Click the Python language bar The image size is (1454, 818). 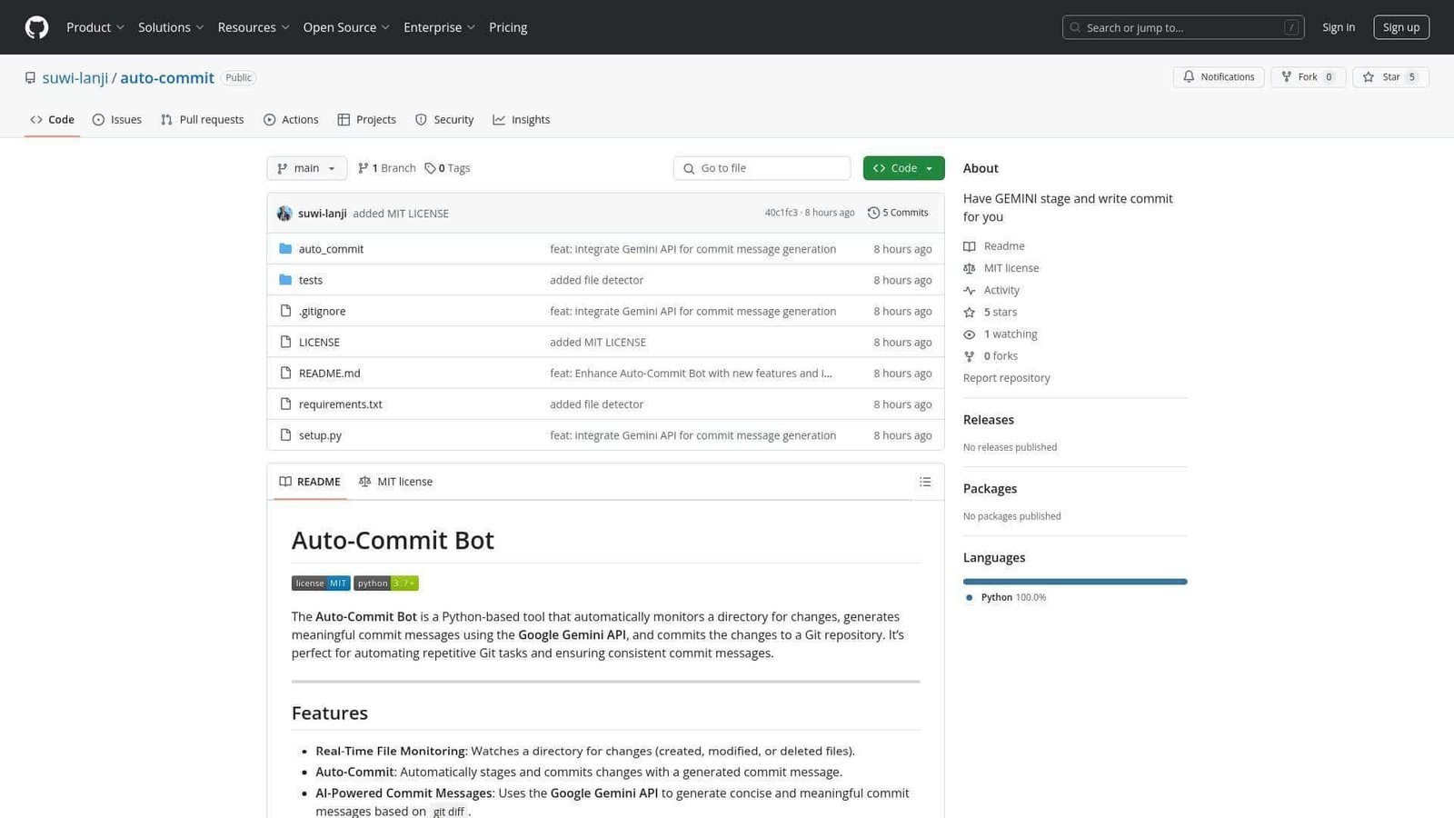coord(1075,581)
